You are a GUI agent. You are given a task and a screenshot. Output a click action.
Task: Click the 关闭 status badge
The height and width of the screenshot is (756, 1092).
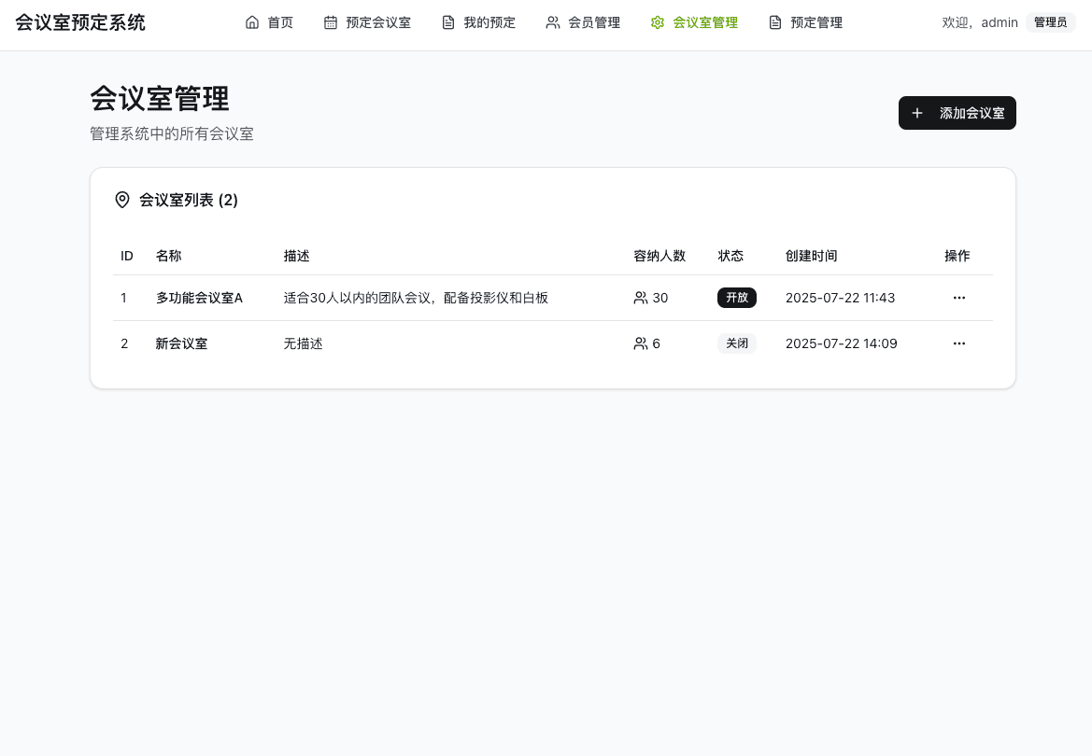pyautogui.click(x=737, y=343)
